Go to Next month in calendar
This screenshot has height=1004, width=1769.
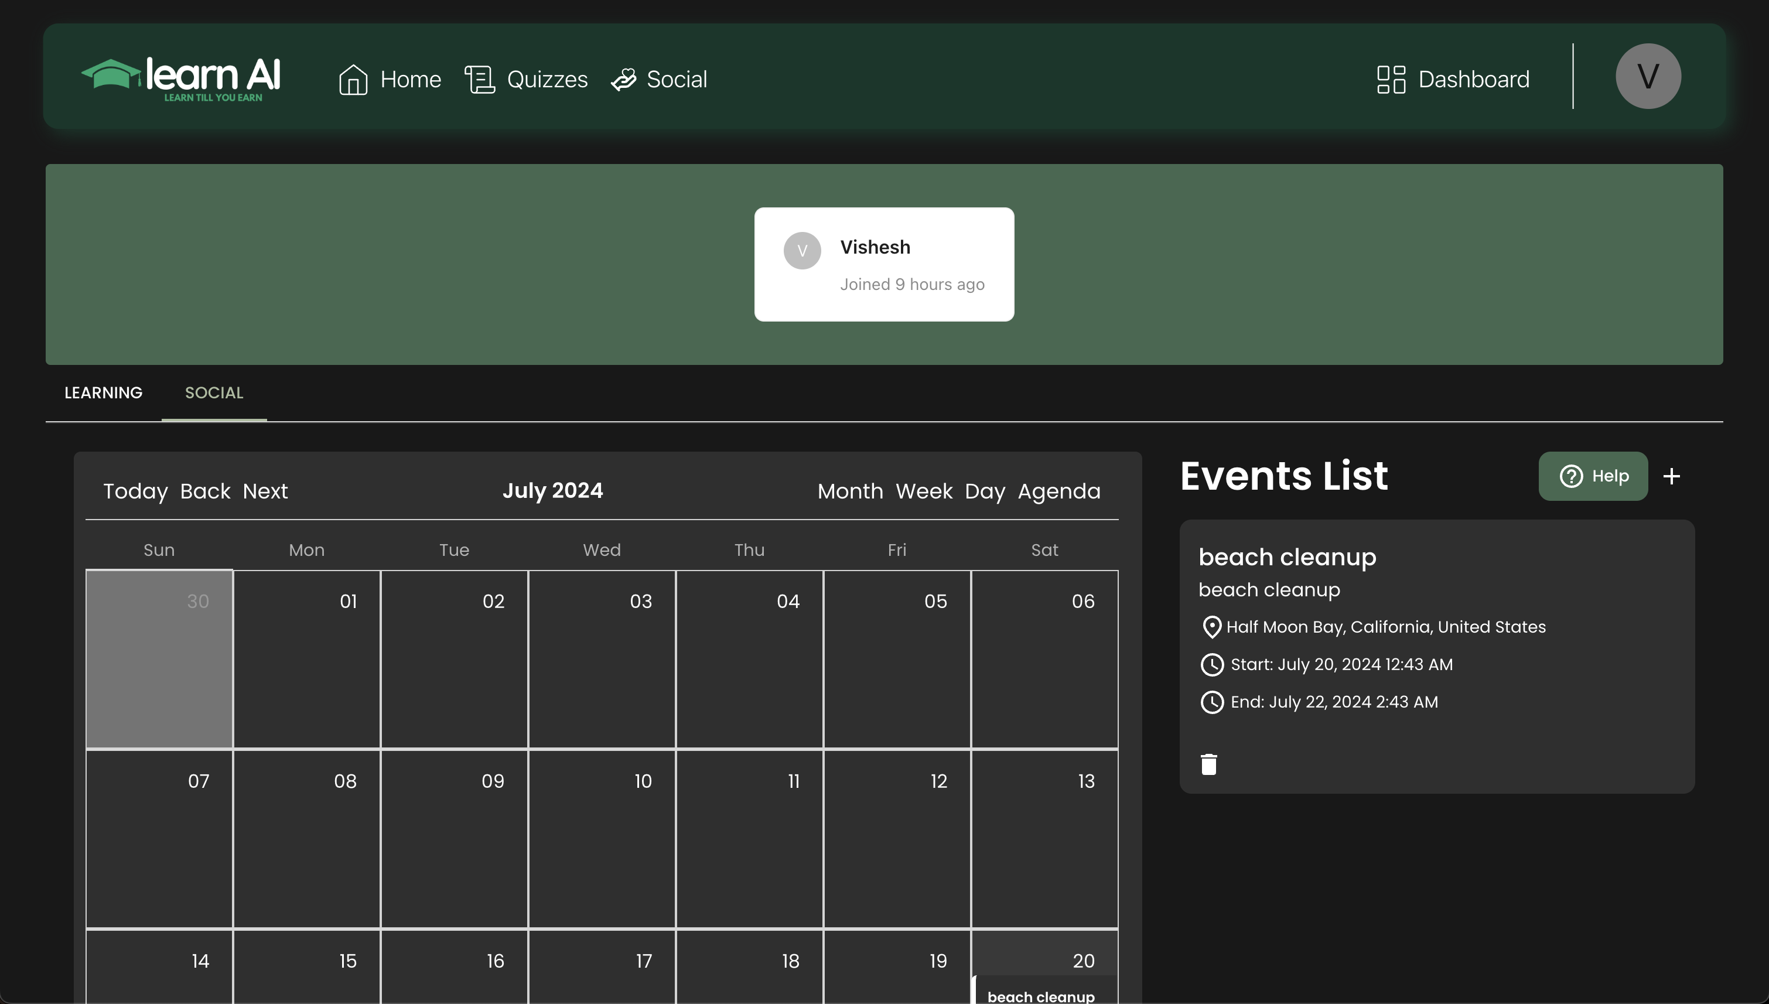(x=265, y=491)
